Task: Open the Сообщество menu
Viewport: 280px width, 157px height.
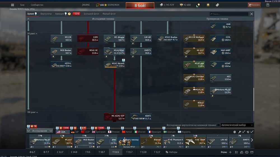Action: tap(37, 5)
